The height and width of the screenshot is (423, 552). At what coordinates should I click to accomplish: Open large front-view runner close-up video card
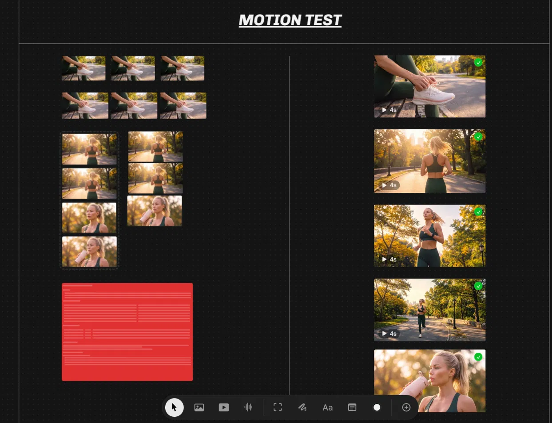click(x=429, y=236)
